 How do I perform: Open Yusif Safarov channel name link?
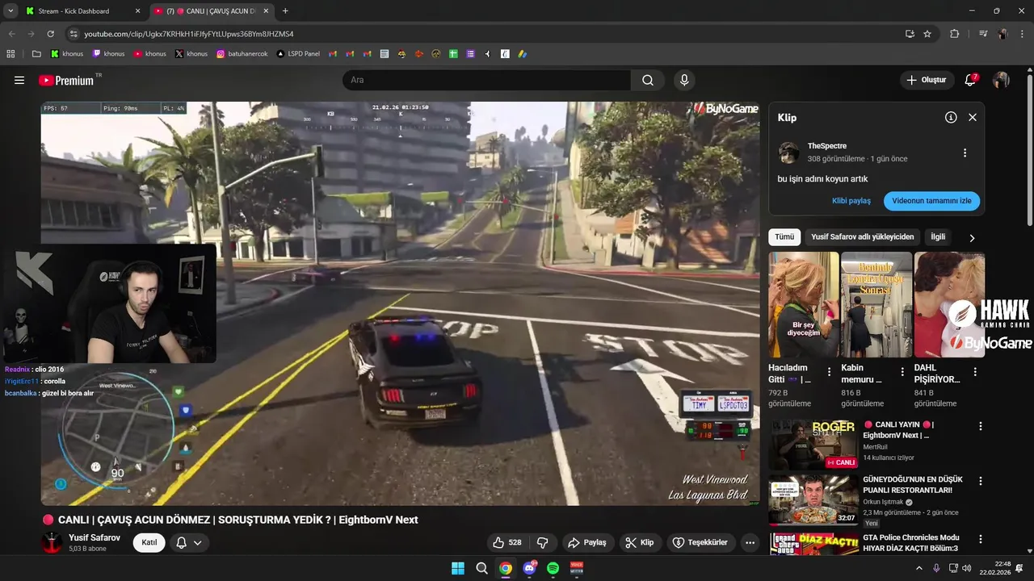click(x=95, y=537)
